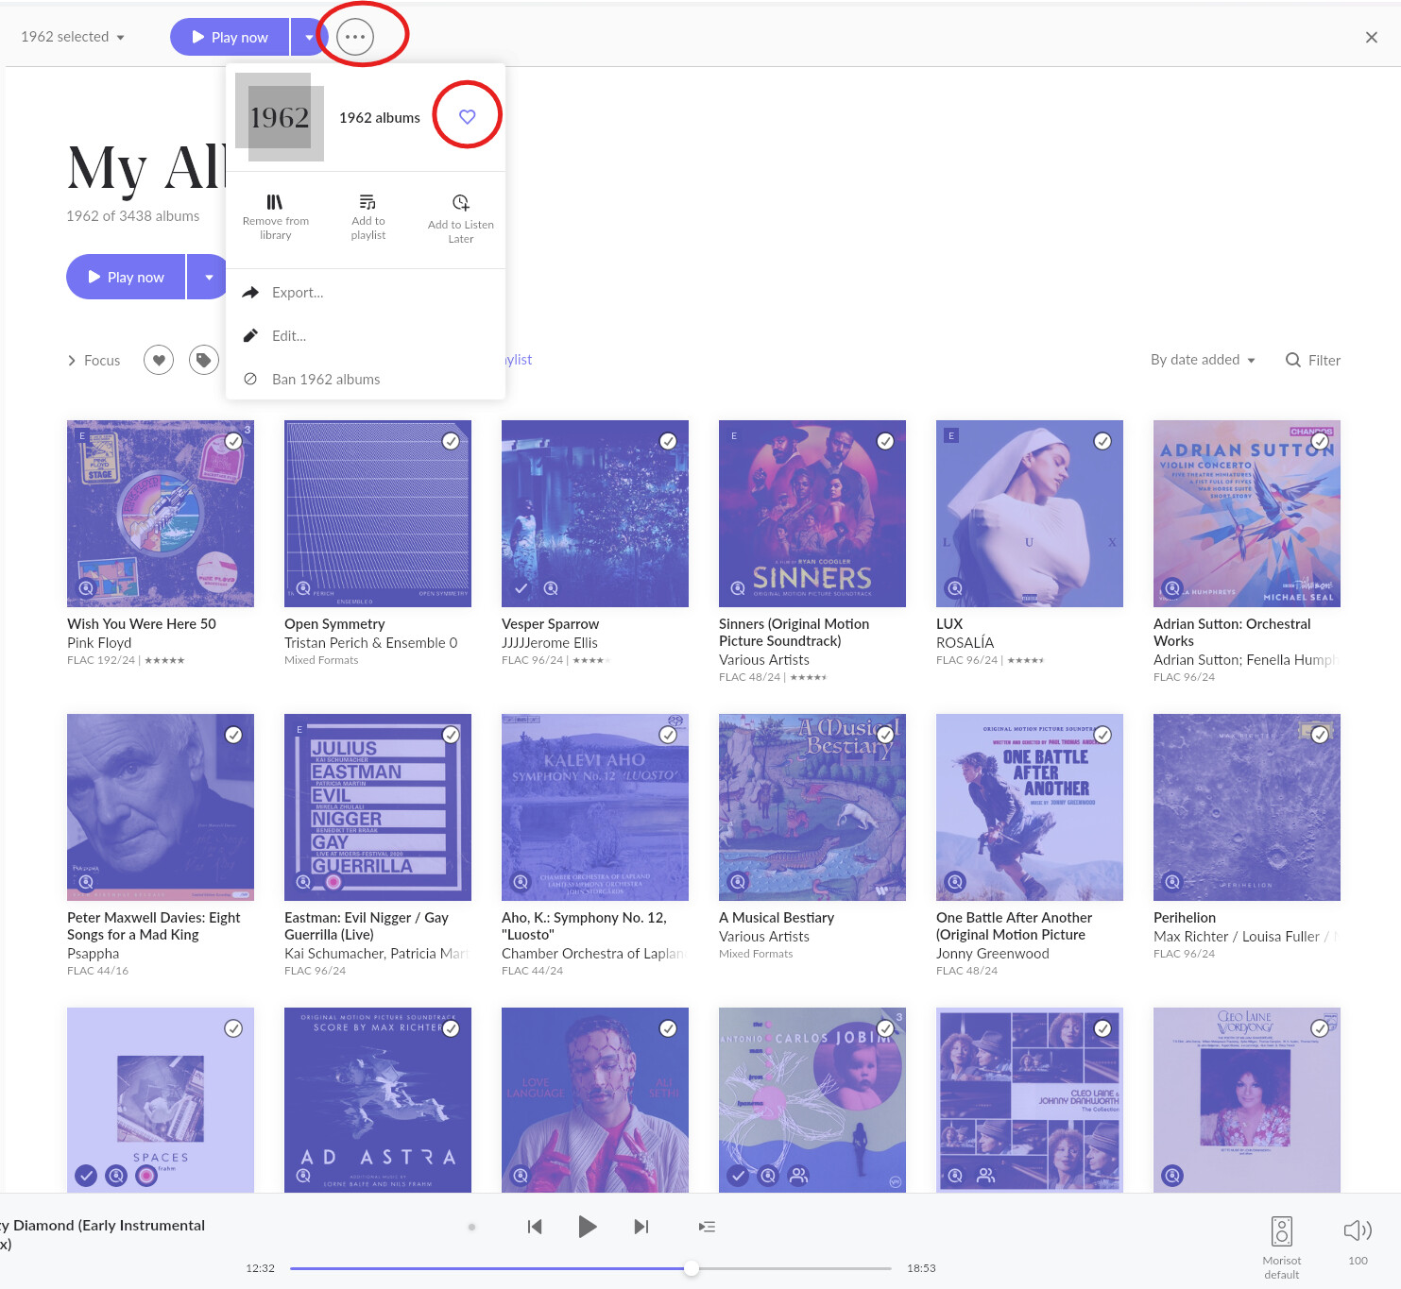This screenshot has height=1289, width=1401.
Task: Click the heart favorite icon in popup
Action: click(x=467, y=116)
